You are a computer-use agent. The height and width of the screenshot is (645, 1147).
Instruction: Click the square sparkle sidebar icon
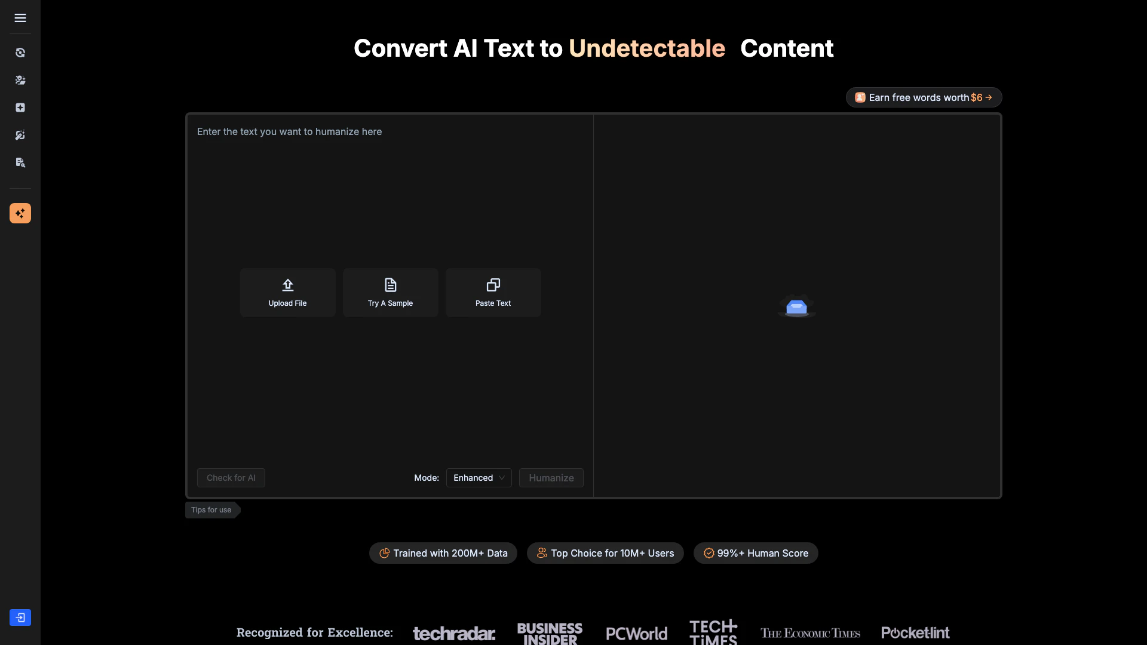coord(20,107)
